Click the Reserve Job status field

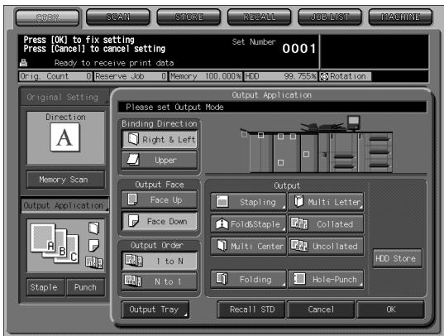131,77
